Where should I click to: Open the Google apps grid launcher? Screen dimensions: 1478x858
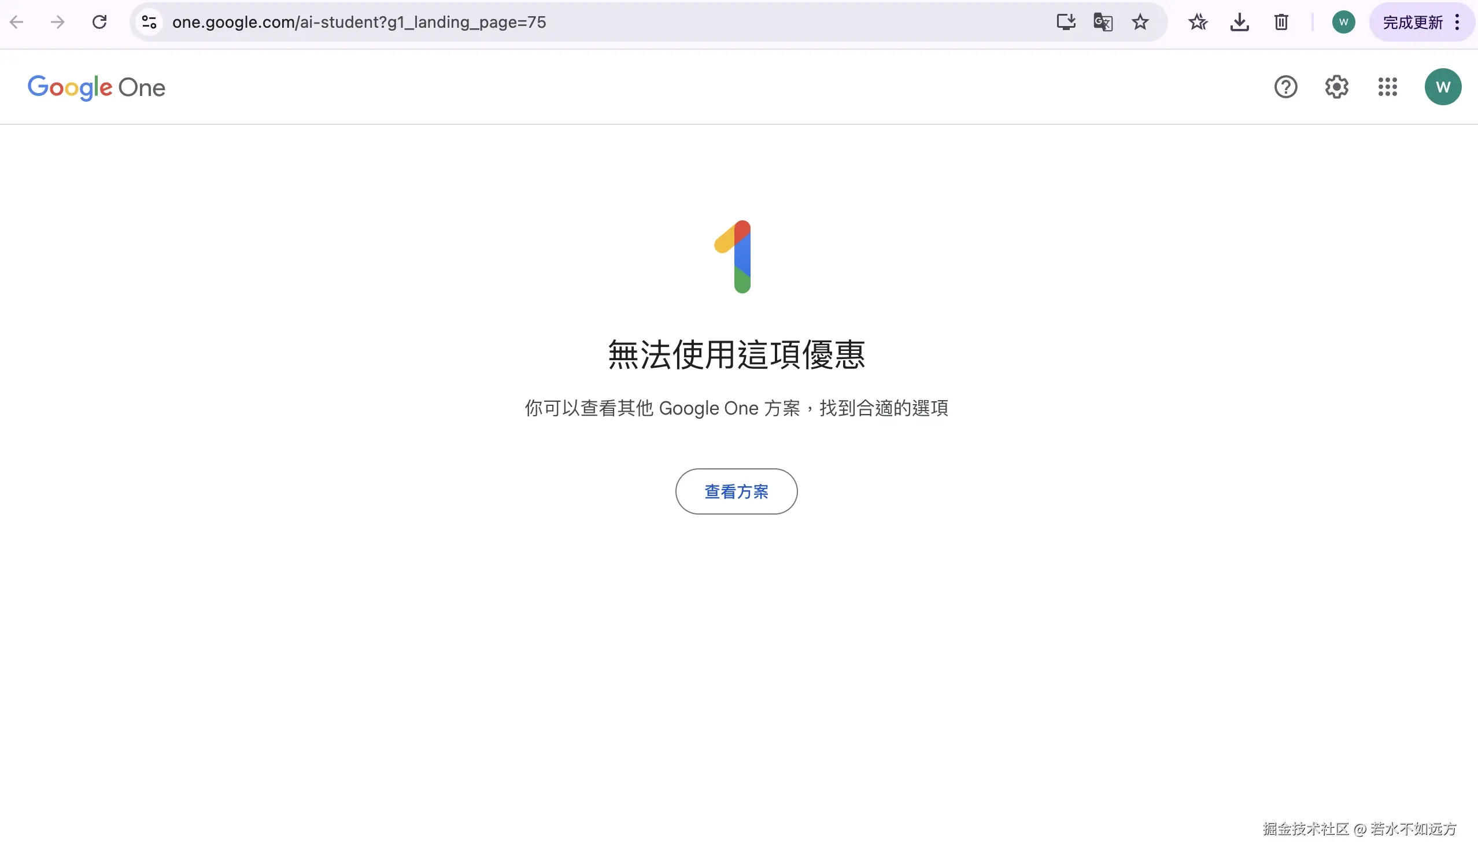[x=1388, y=87]
